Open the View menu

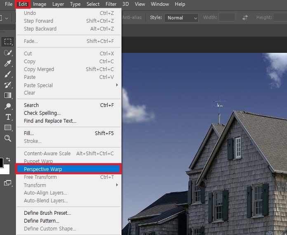[x=140, y=4]
